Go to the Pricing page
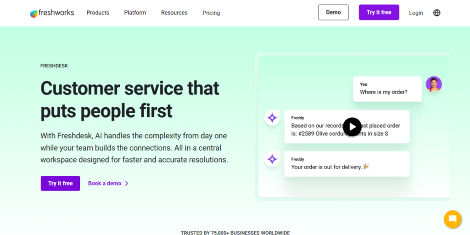Screen dimensions: 470x235 [211, 13]
